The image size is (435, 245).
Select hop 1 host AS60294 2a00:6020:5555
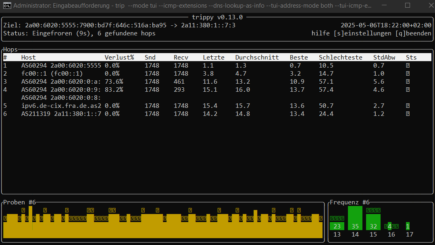pos(61,65)
